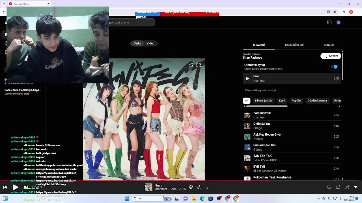Open the manifest artist link in player bar

click(x=161, y=189)
